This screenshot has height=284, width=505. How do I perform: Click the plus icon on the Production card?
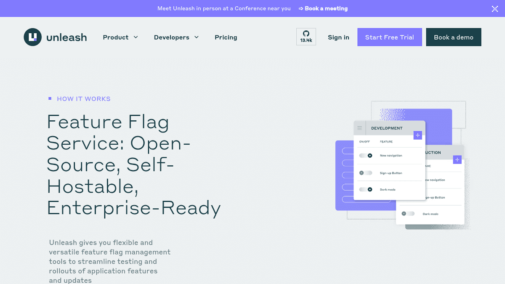coord(457,160)
